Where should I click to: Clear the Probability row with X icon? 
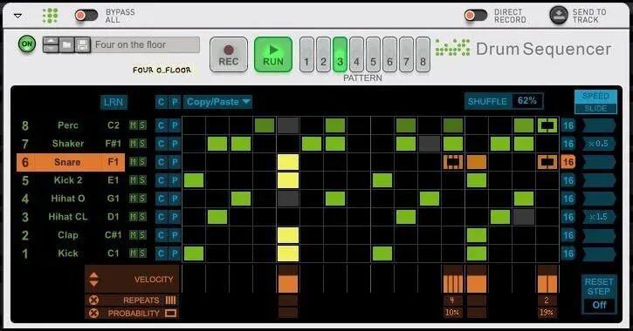click(x=93, y=313)
